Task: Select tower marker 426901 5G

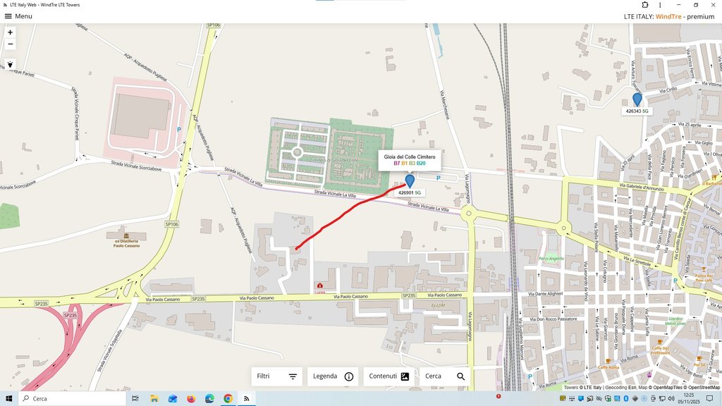Action: click(410, 181)
